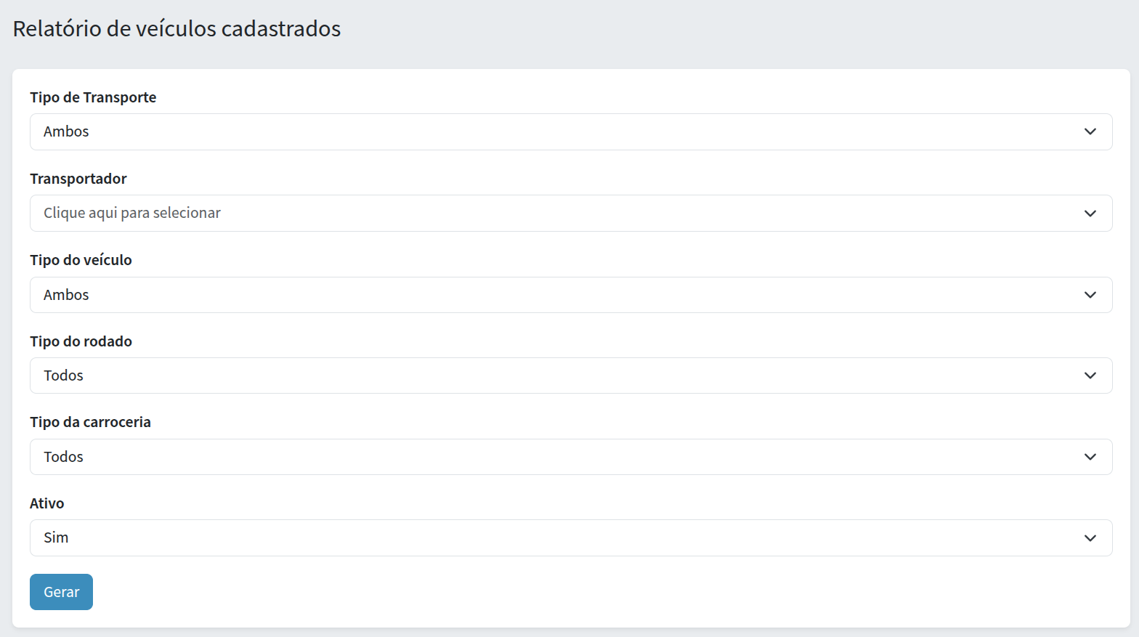Click the Tipo do veículo label

pos(81,260)
